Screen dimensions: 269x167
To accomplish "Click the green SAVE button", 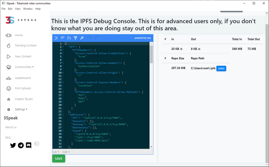I will pyautogui.click(x=59, y=159).
